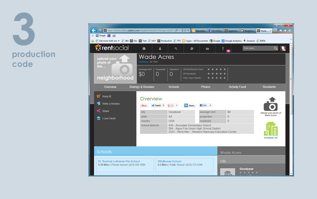This screenshot has width=317, height=199.
Task: Open the Wildflower School link
Action: (169, 161)
